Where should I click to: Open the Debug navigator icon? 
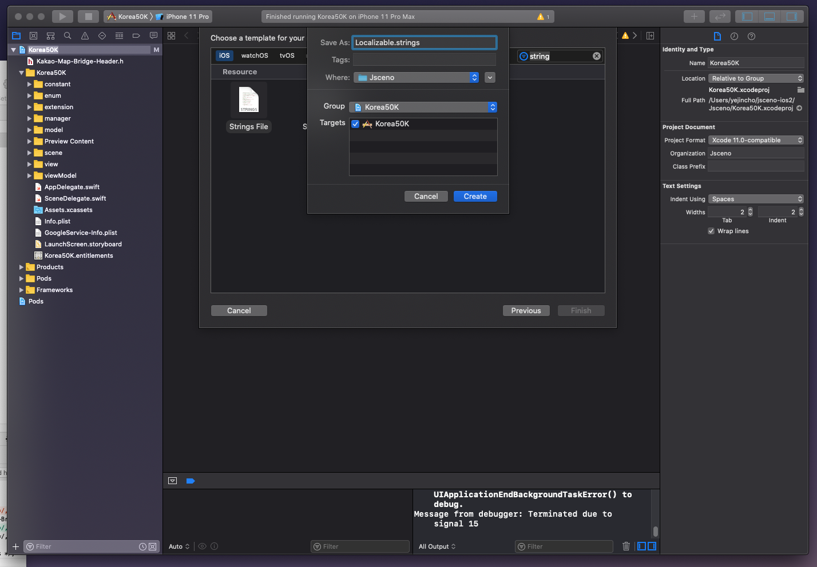tap(119, 35)
